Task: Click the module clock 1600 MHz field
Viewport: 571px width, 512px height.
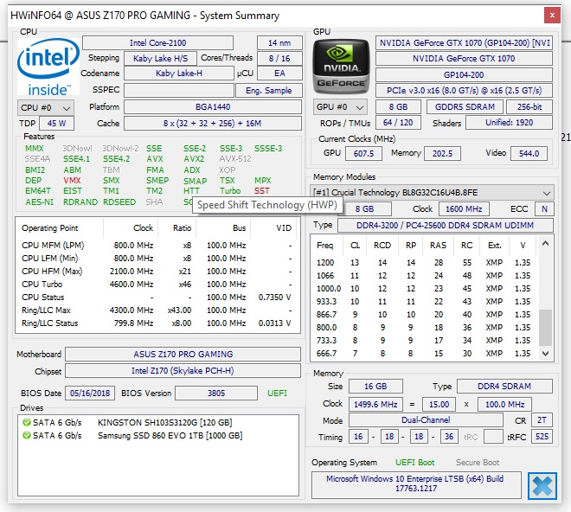Action: coord(464,209)
